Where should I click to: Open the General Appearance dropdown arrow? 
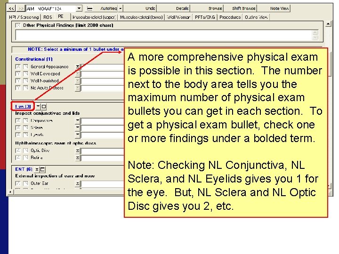pyautogui.click(x=77, y=67)
